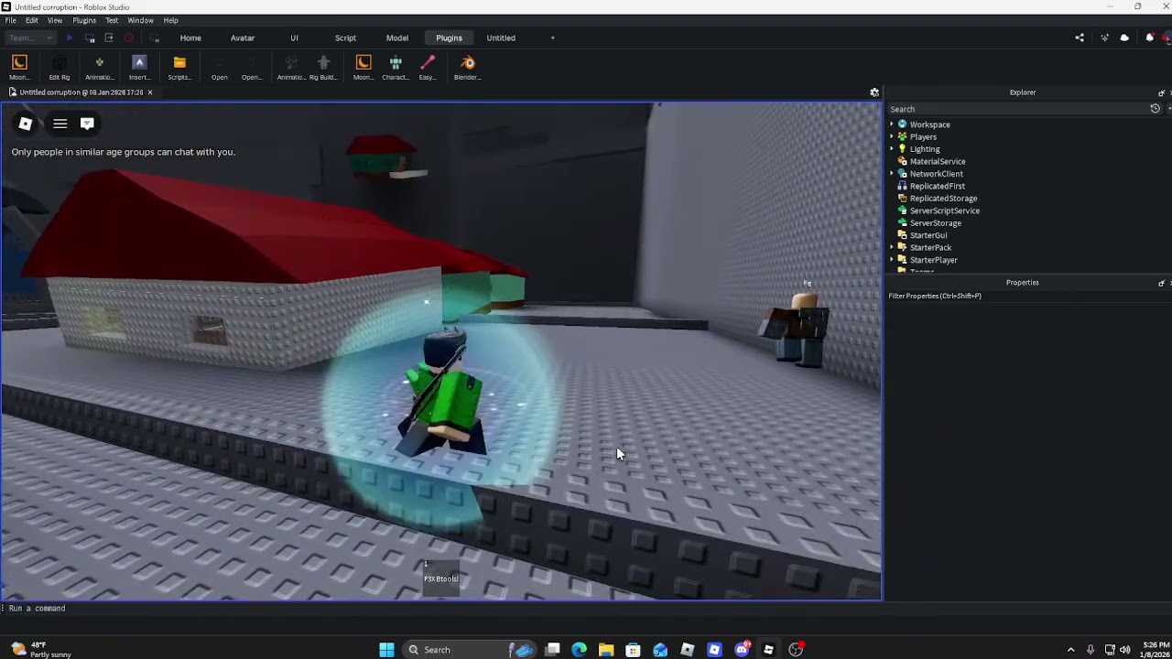Open viewport settings gear icon
This screenshot has width=1172, height=659.
click(874, 92)
